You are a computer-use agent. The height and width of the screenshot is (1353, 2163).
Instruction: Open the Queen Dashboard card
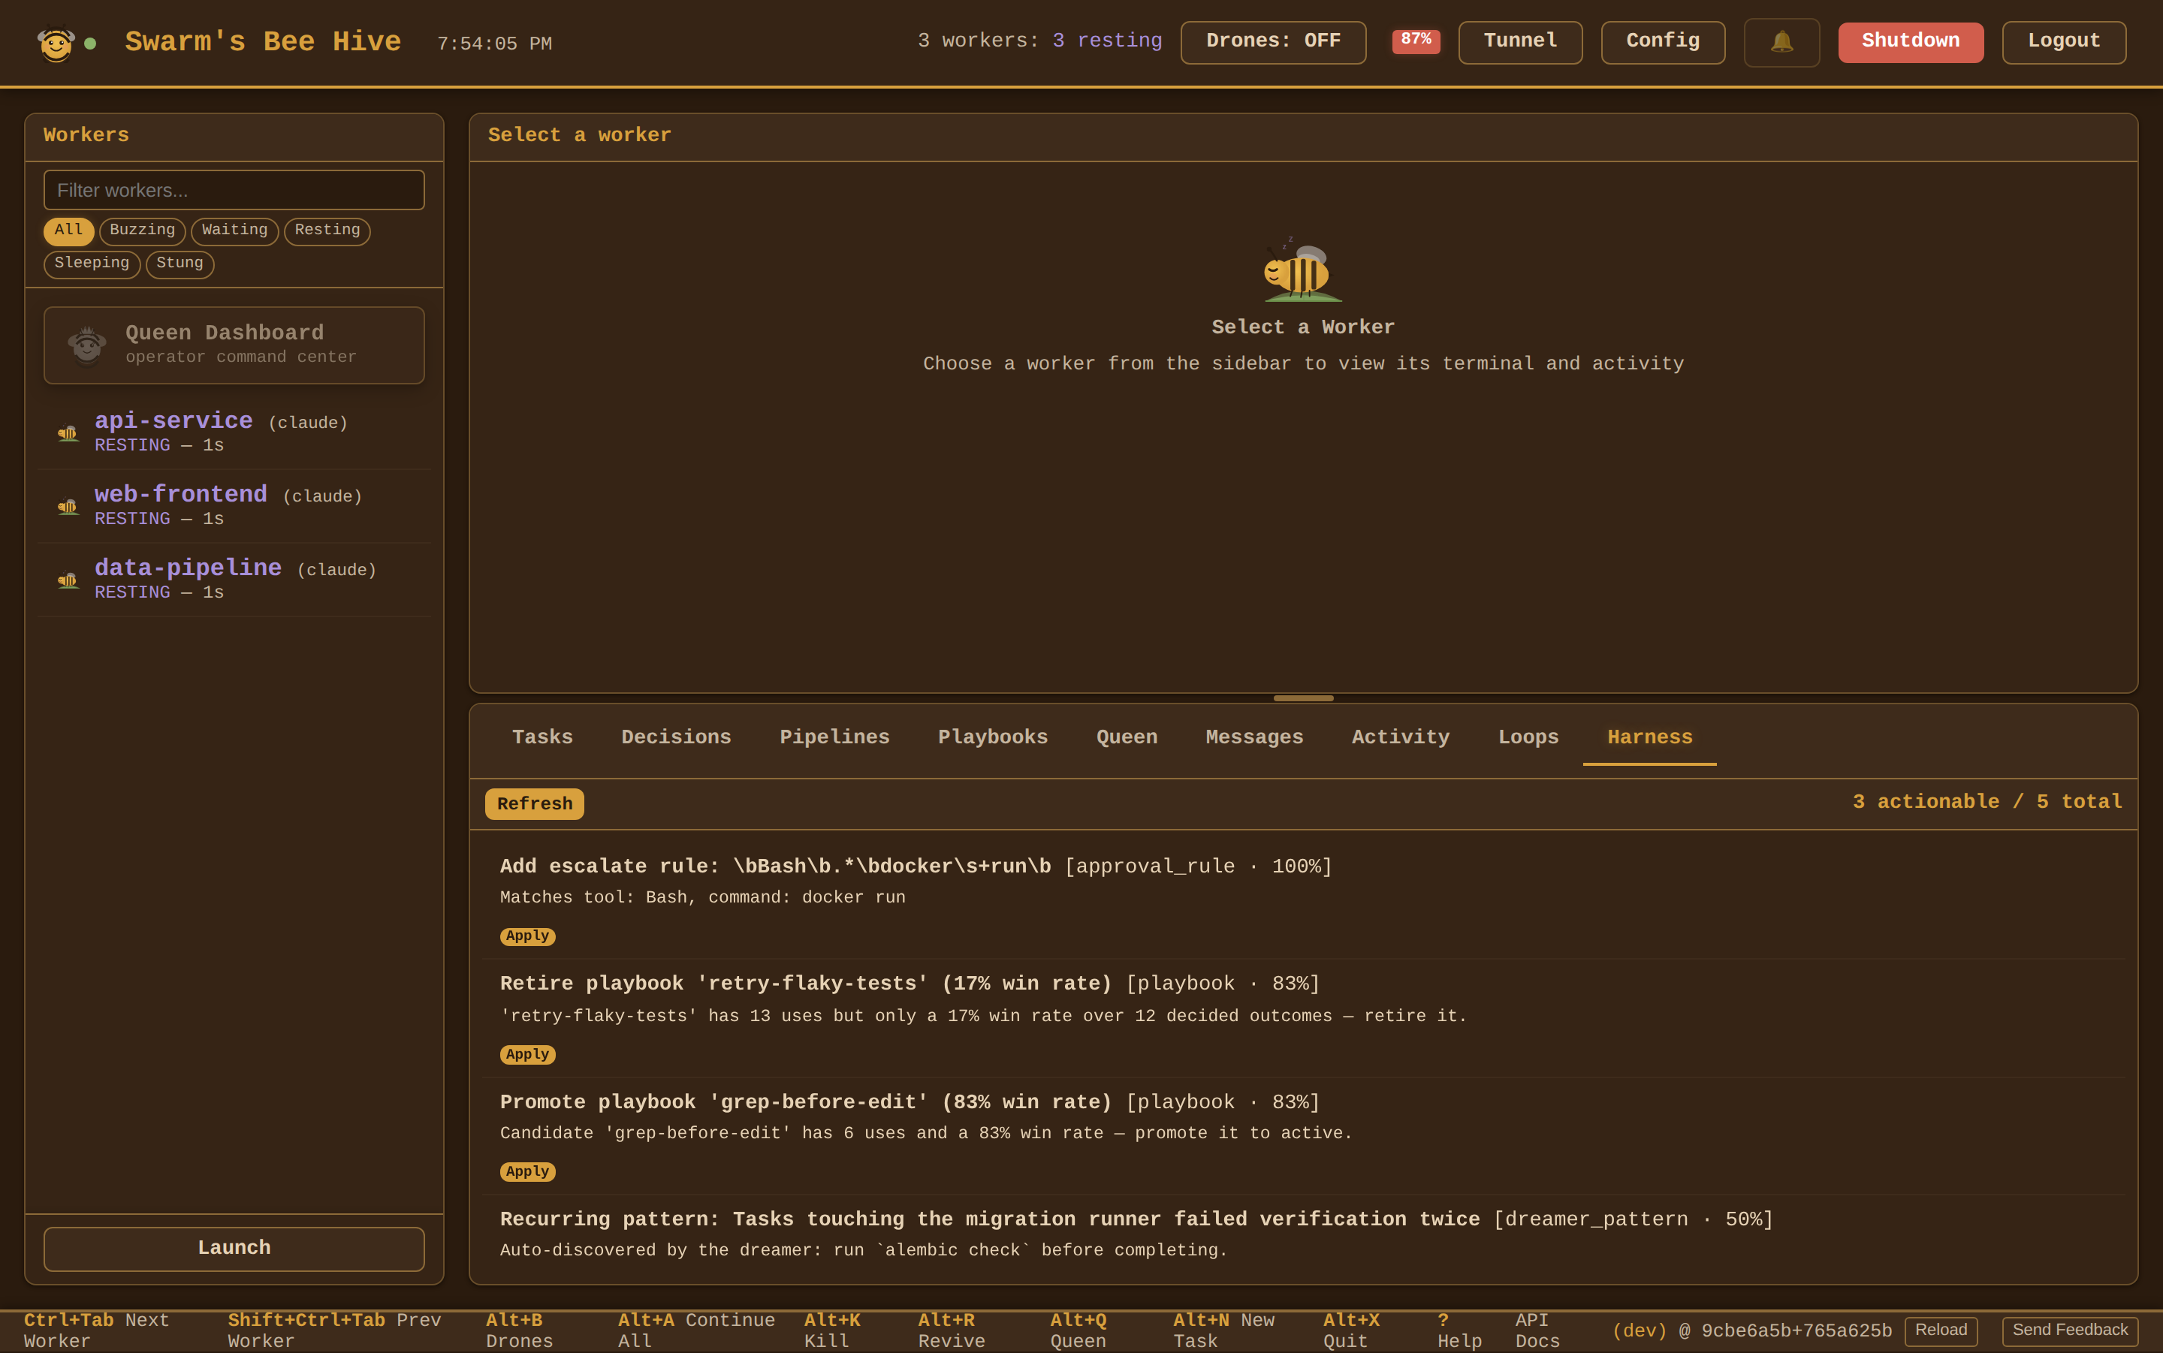coord(234,345)
